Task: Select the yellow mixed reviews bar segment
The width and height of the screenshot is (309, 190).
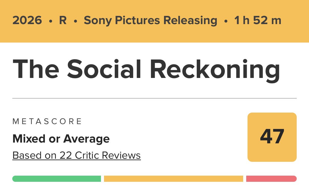Action: click(173, 179)
